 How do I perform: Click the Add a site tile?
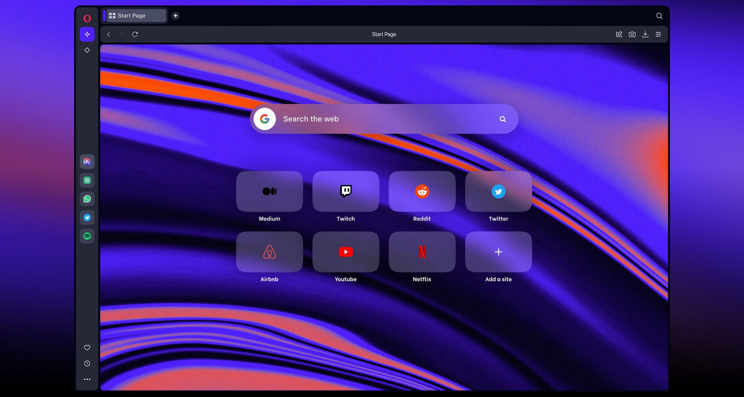click(x=498, y=252)
